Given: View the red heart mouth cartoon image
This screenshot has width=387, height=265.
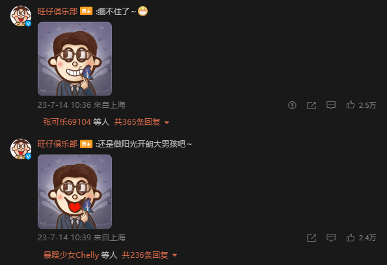Looking at the screenshot, I should pyautogui.click(x=75, y=192).
